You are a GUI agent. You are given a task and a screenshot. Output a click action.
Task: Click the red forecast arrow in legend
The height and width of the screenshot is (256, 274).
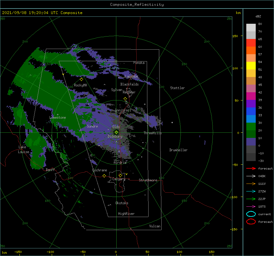[x=251, y=168]
